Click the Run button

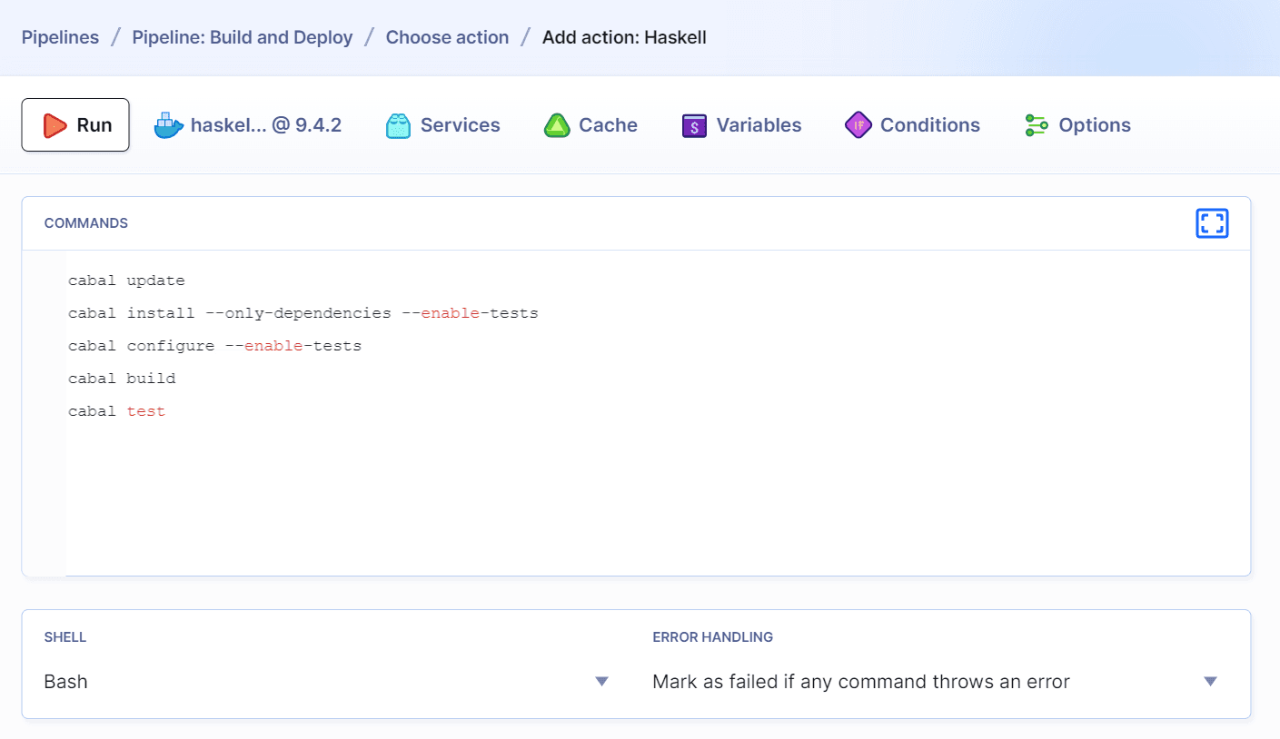(75, 125)
